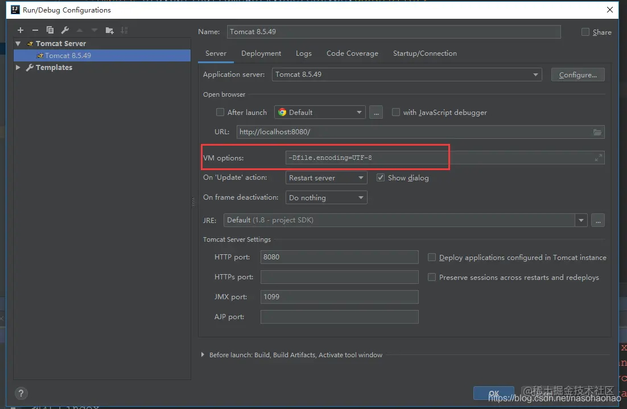This screenshot has width=627, height=409.
Task: Move configuration down with arrow icon
Action: [94, 30]
